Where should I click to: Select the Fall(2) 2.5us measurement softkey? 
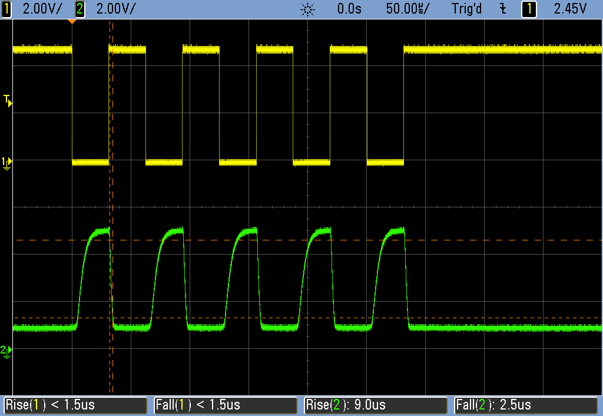(527, 405)
